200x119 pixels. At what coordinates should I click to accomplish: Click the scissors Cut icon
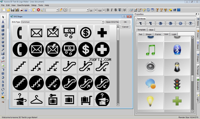click(x=26, y=10)
